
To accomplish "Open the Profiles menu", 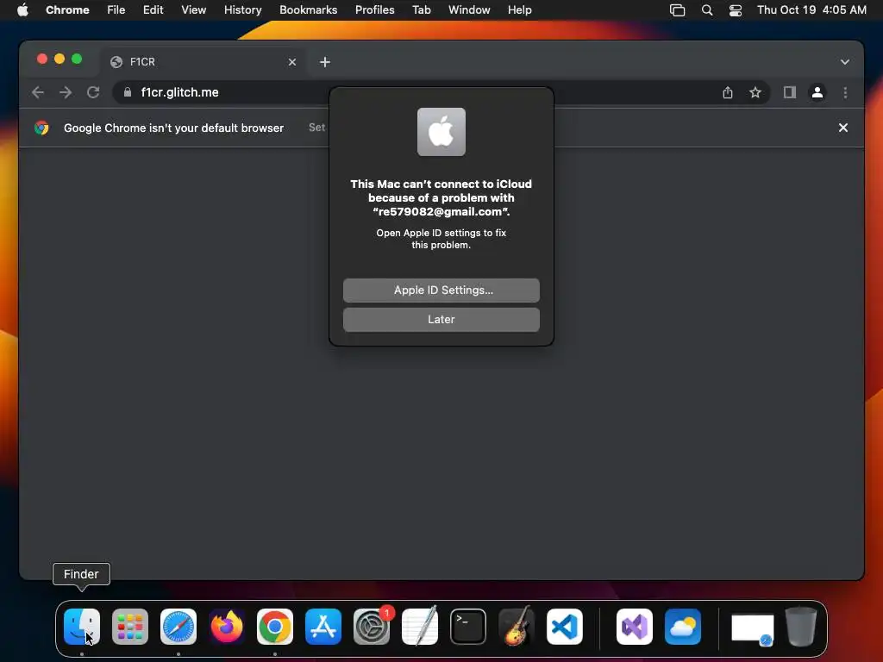I will pos(374,10).
